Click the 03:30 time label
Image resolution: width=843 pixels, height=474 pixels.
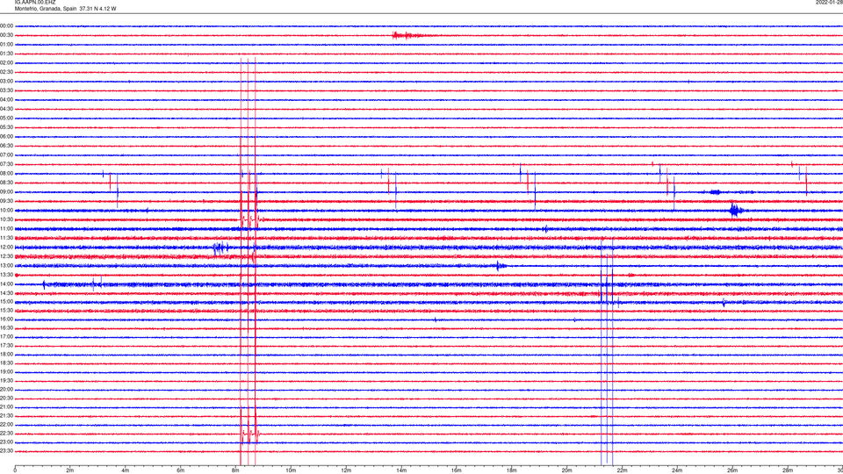click(x=6, y=90)
